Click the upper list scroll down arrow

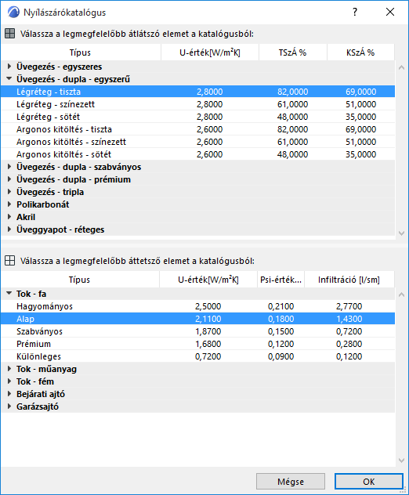pyautogui.click(x=401, y=233)
